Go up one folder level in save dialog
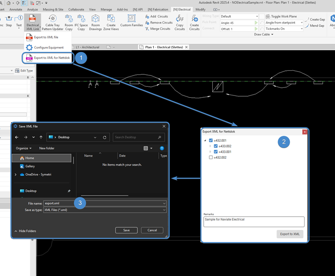The width and height of the screenshot is (335, 276). coord(41,137)
